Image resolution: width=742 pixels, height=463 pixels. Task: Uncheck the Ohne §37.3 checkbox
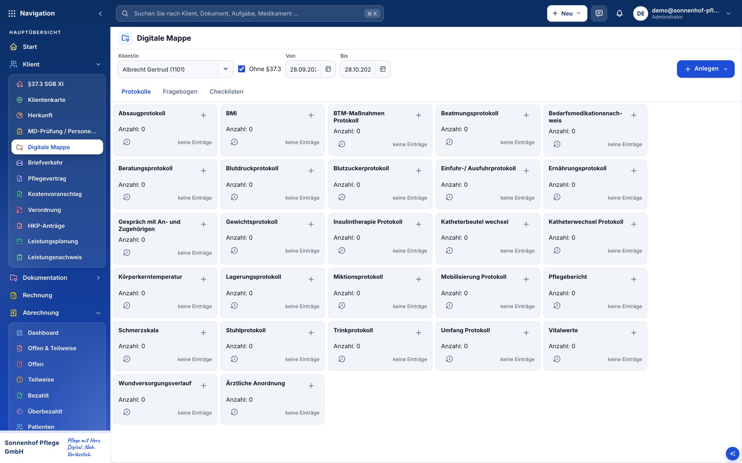[242, 69]
